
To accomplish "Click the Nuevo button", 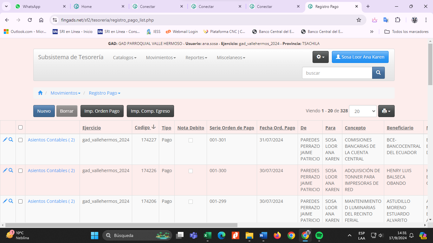I will pyautogui.click(x=44, y=111).
